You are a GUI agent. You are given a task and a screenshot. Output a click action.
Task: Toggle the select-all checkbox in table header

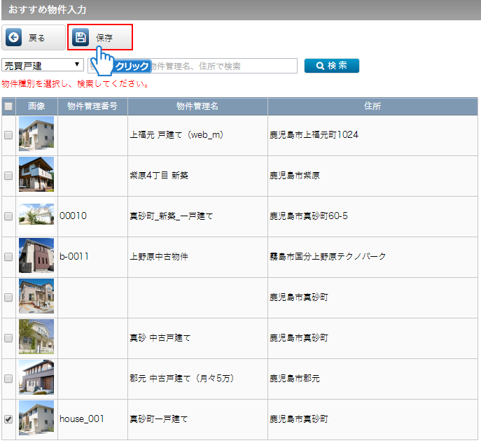8,106
